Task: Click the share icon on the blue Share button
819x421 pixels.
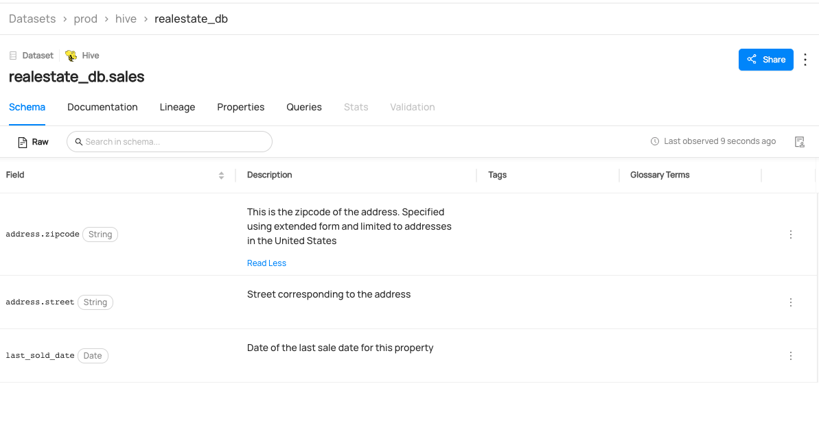Action: point(752,60)
